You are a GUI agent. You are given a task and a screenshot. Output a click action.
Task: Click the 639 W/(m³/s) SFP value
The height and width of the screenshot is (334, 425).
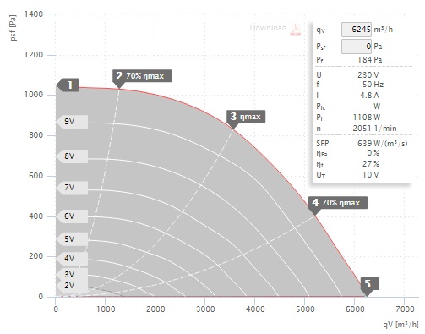point(383,144)
